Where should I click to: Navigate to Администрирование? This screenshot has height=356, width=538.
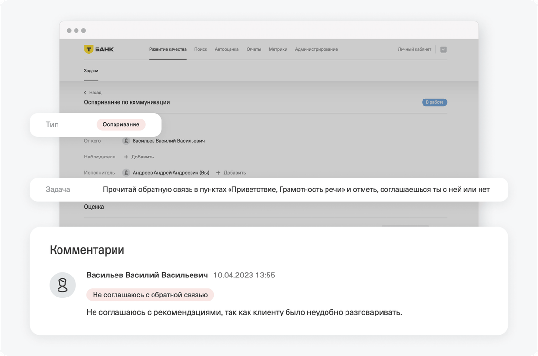tap(316, 49)
